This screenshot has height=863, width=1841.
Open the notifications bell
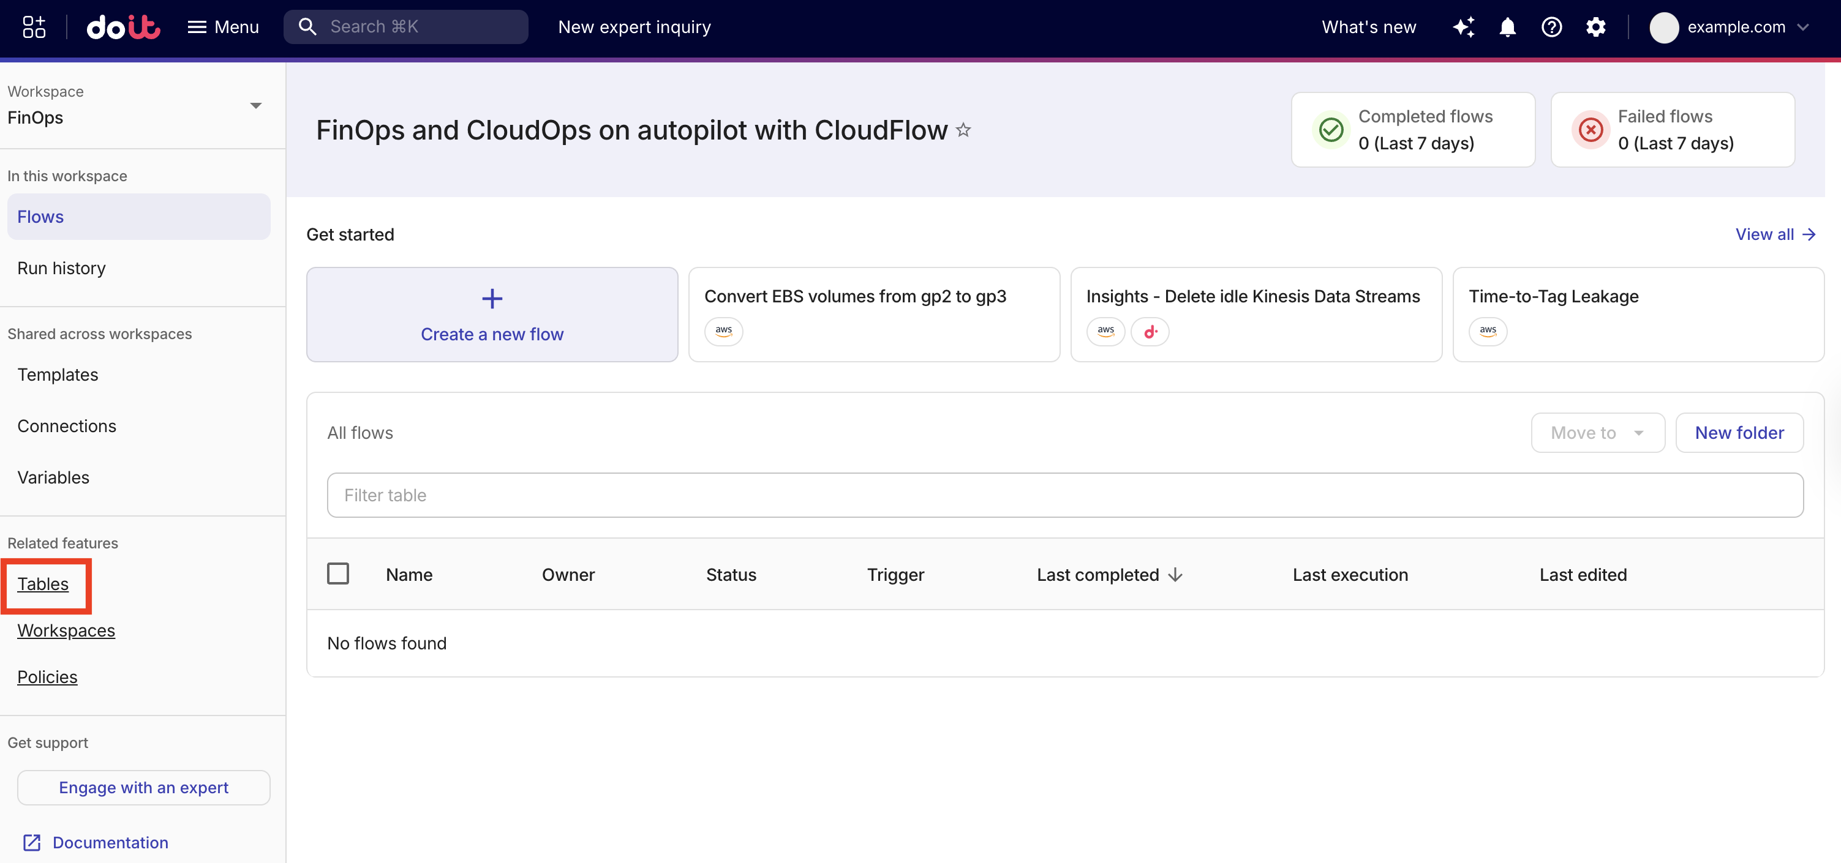(x=1507, y=27)
